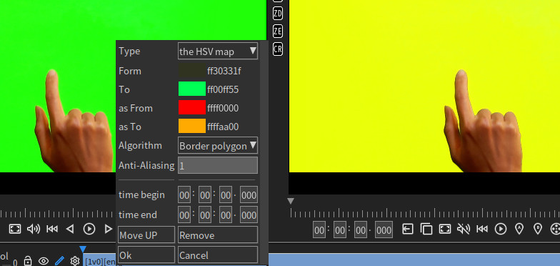Open the Type dropdown showing the HSV map
This screenshot has width=560, height=266.
click(218, 51)
